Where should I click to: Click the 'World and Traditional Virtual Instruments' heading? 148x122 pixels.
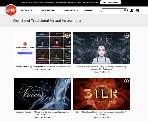tap(47, 21)
